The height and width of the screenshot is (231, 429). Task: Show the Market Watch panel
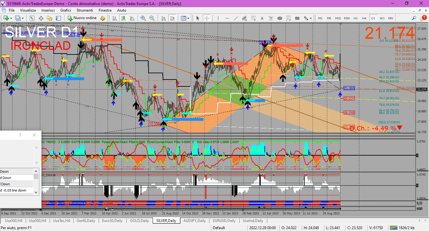tap(32, 18)
